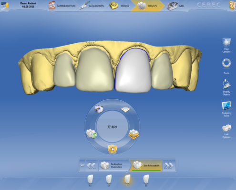This screenshot has height=190, width=236.
Task: Click the Shape center of the tool wheel
Action: (112, 126)
